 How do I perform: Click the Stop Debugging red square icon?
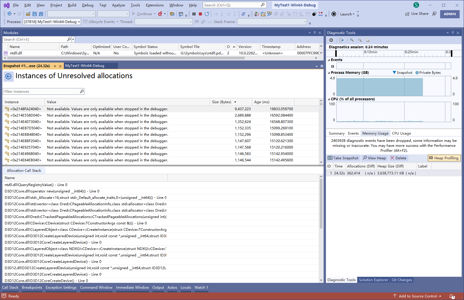tap(200, 14)
